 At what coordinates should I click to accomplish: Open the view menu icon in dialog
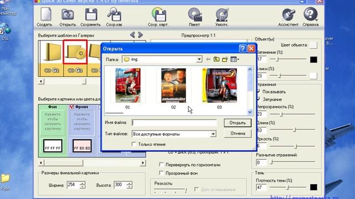(x=235, y=59)
